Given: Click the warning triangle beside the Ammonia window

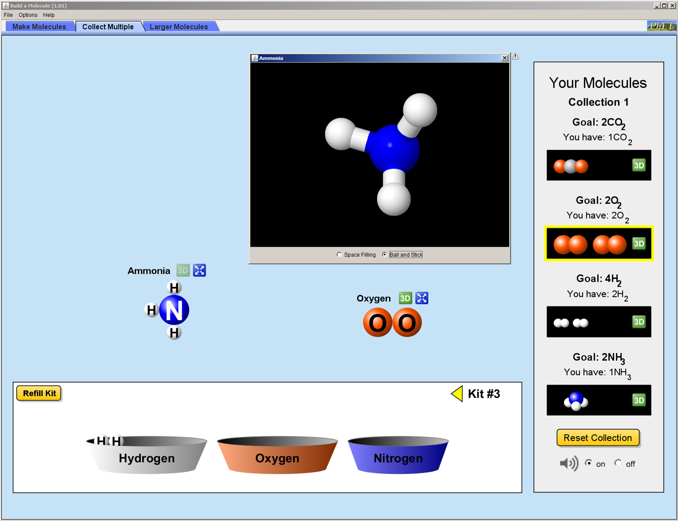Looking at the screenshot, I should 515,56.
